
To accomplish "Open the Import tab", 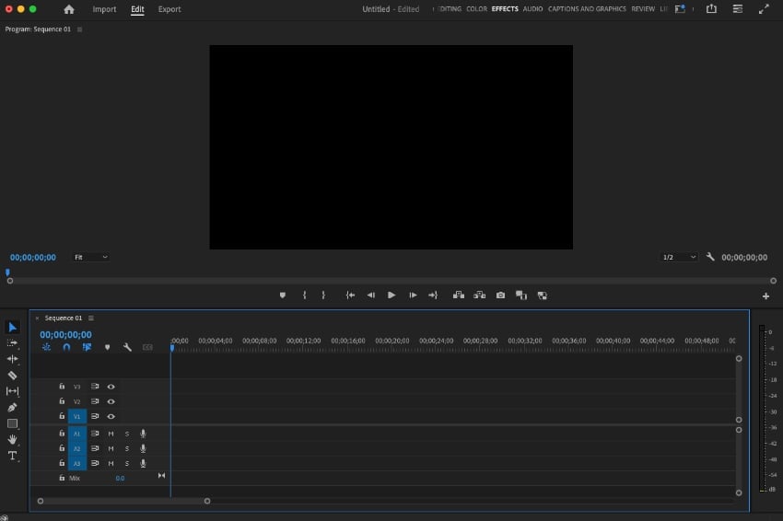I will point(104,9).
